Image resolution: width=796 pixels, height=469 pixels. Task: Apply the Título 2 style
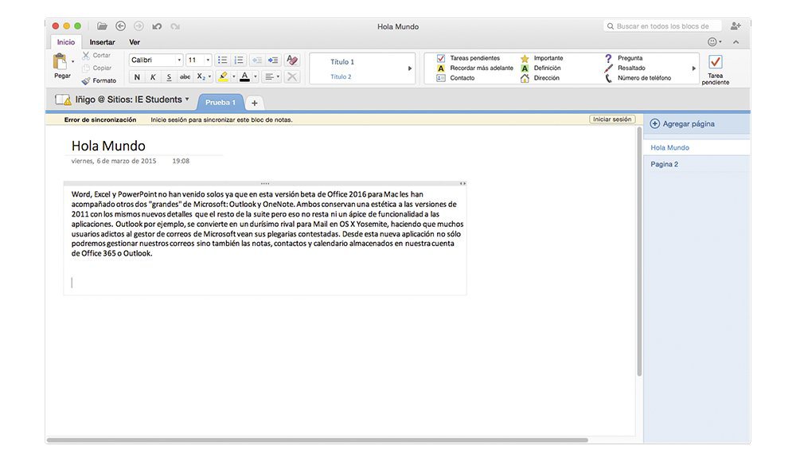pos(341,76)
